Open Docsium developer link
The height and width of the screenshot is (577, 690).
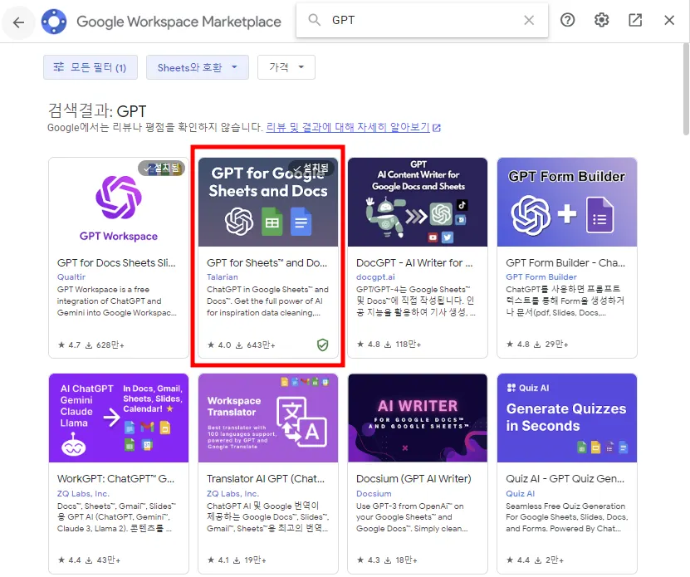(x=374, y=494)
